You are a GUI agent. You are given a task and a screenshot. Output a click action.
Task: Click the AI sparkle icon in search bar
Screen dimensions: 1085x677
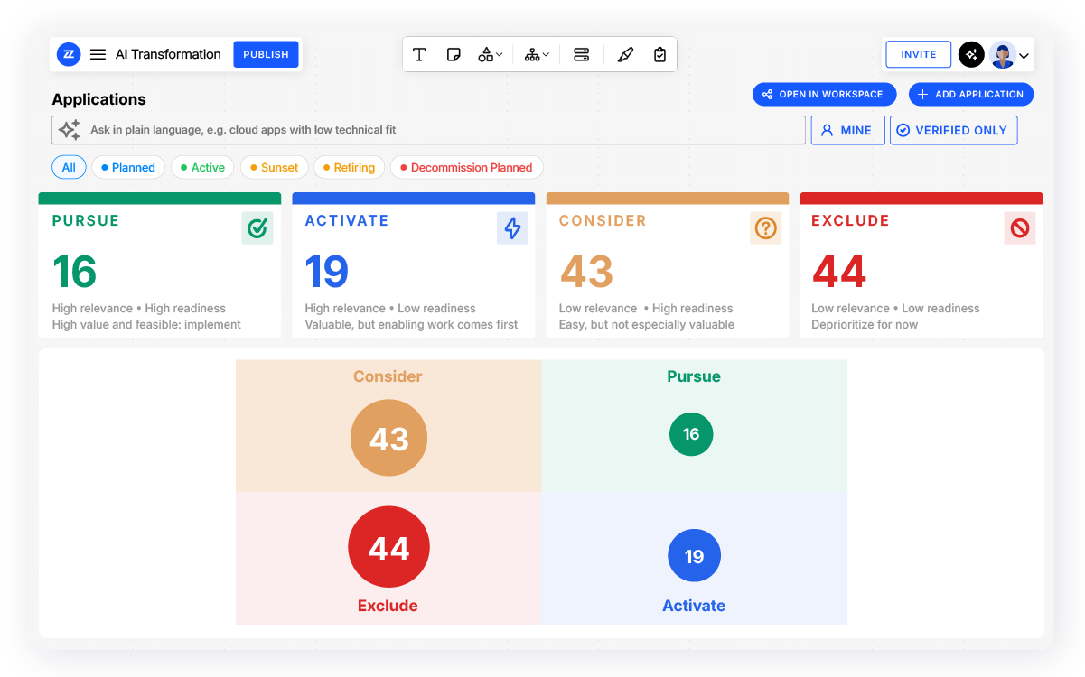pyautogui.click(x=70, y=130)
